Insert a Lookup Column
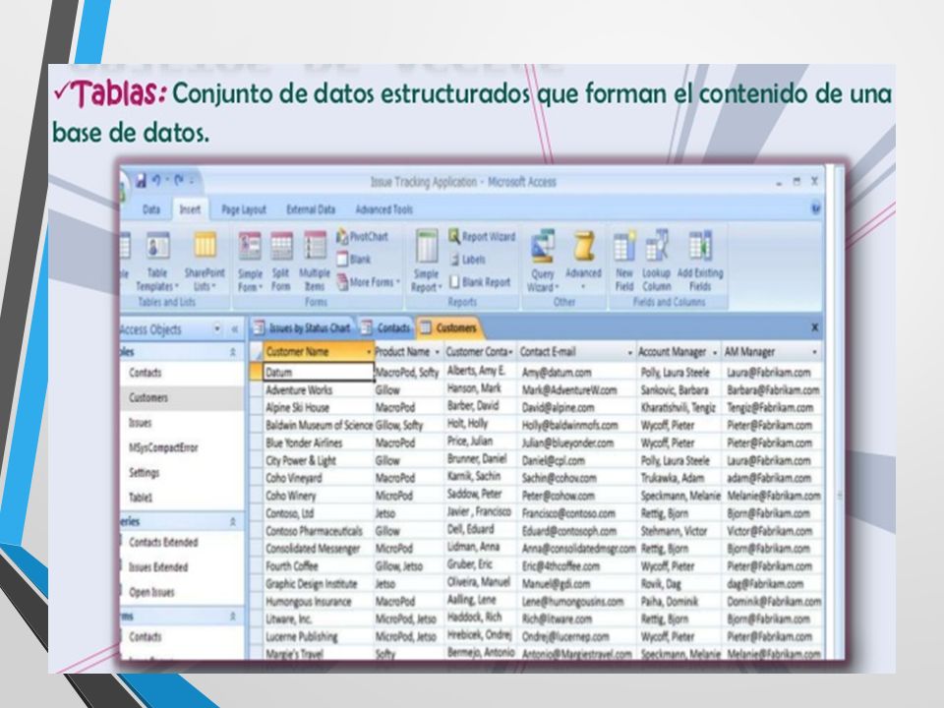This screenshot has height=708, width=944. point(656,262)
